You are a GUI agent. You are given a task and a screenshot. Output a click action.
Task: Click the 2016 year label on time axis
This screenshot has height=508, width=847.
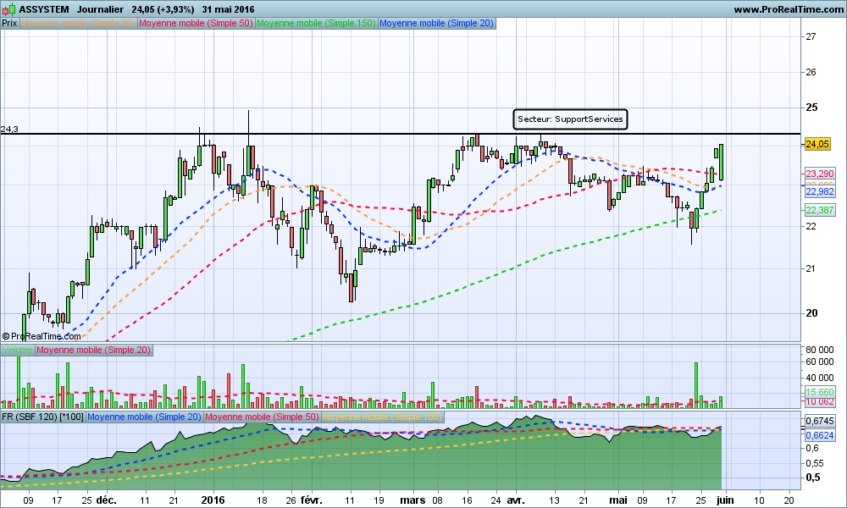point(213,500)
